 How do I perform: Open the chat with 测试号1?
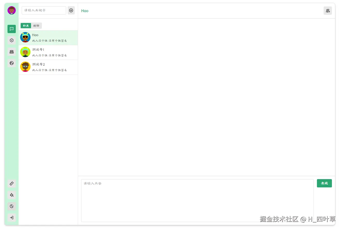(48, 52)
